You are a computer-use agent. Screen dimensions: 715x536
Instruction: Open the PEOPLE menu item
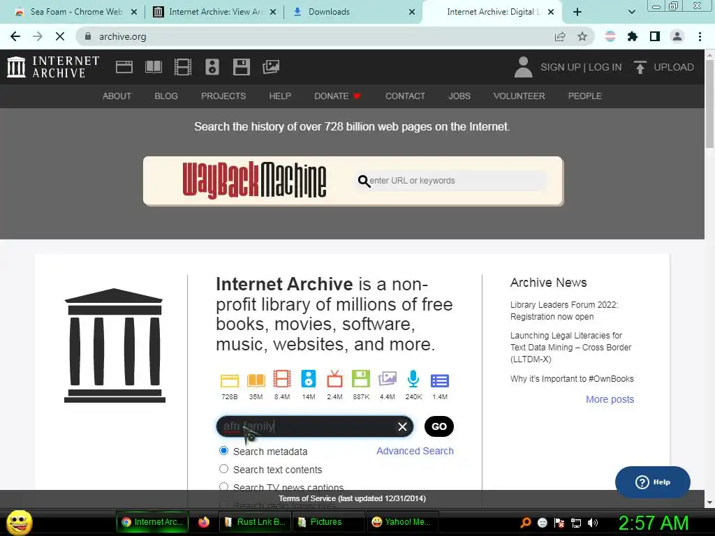585,96
